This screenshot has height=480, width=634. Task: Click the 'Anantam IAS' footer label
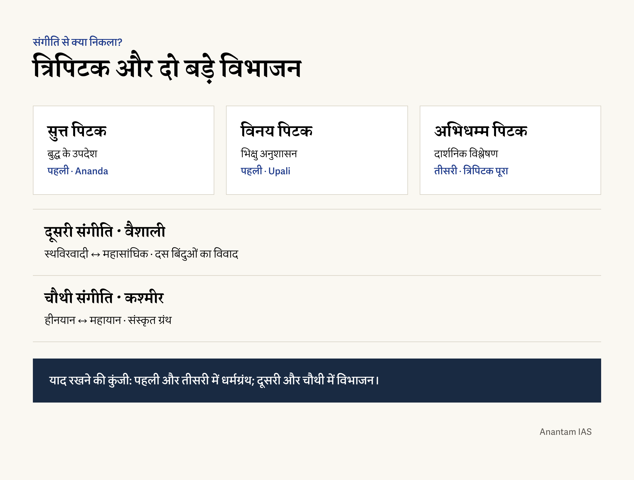click(x=566, y=432)
